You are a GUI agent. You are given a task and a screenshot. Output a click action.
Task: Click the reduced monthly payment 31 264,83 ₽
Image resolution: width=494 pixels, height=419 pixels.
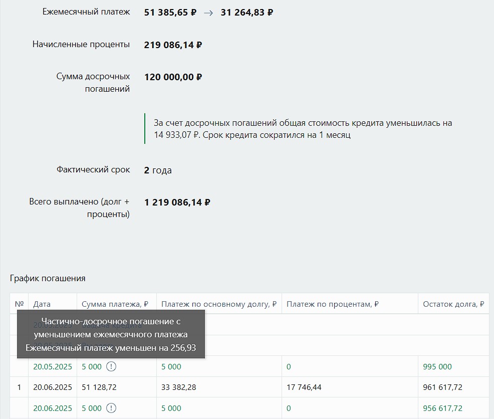[246, 13]
